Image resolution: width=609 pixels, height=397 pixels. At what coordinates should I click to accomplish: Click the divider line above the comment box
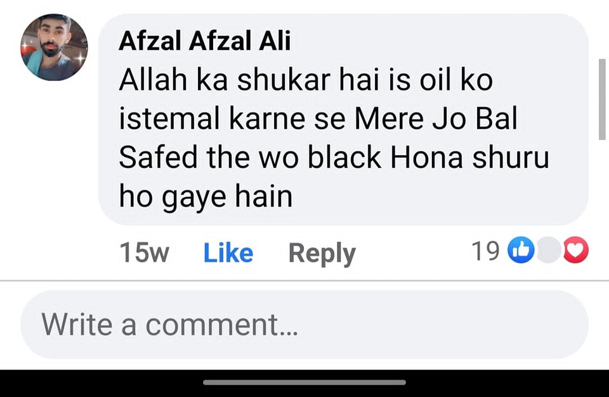coord(304,280)
